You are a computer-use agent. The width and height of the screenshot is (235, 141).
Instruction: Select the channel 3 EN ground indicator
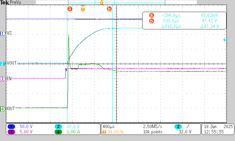pyautogui.click(x=3, y=79)
